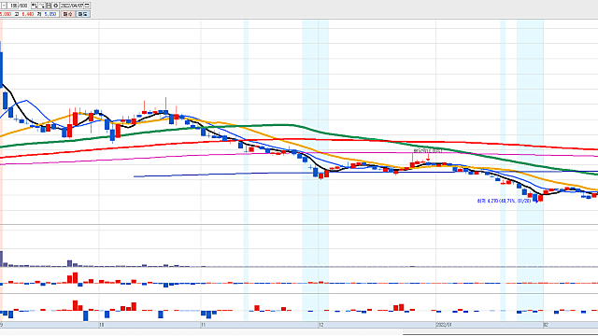Click the second chart compress tool icon
Screen dimensions: 598x336
point(41,6)
